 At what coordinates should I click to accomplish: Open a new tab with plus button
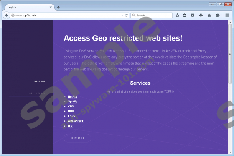tap(58, 7)
